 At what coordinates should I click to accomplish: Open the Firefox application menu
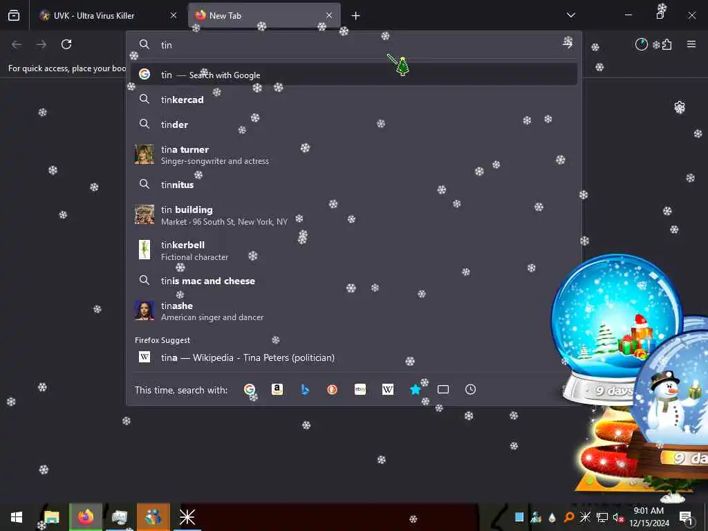point(691,44)
